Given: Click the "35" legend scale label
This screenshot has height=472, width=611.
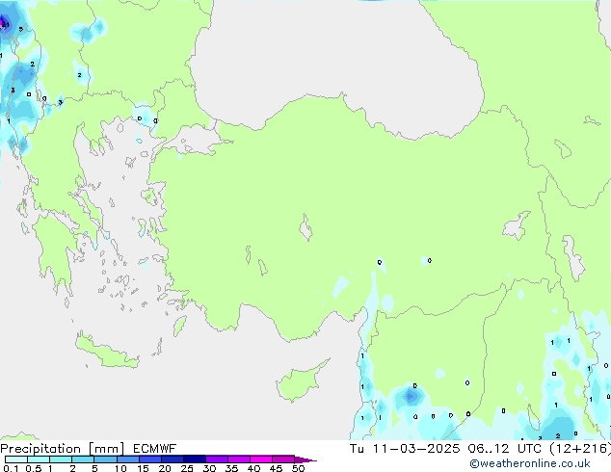Looking at the screenshot, I should point(231,468).
